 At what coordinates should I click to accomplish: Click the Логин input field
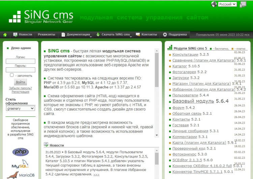tap(21, 61)
